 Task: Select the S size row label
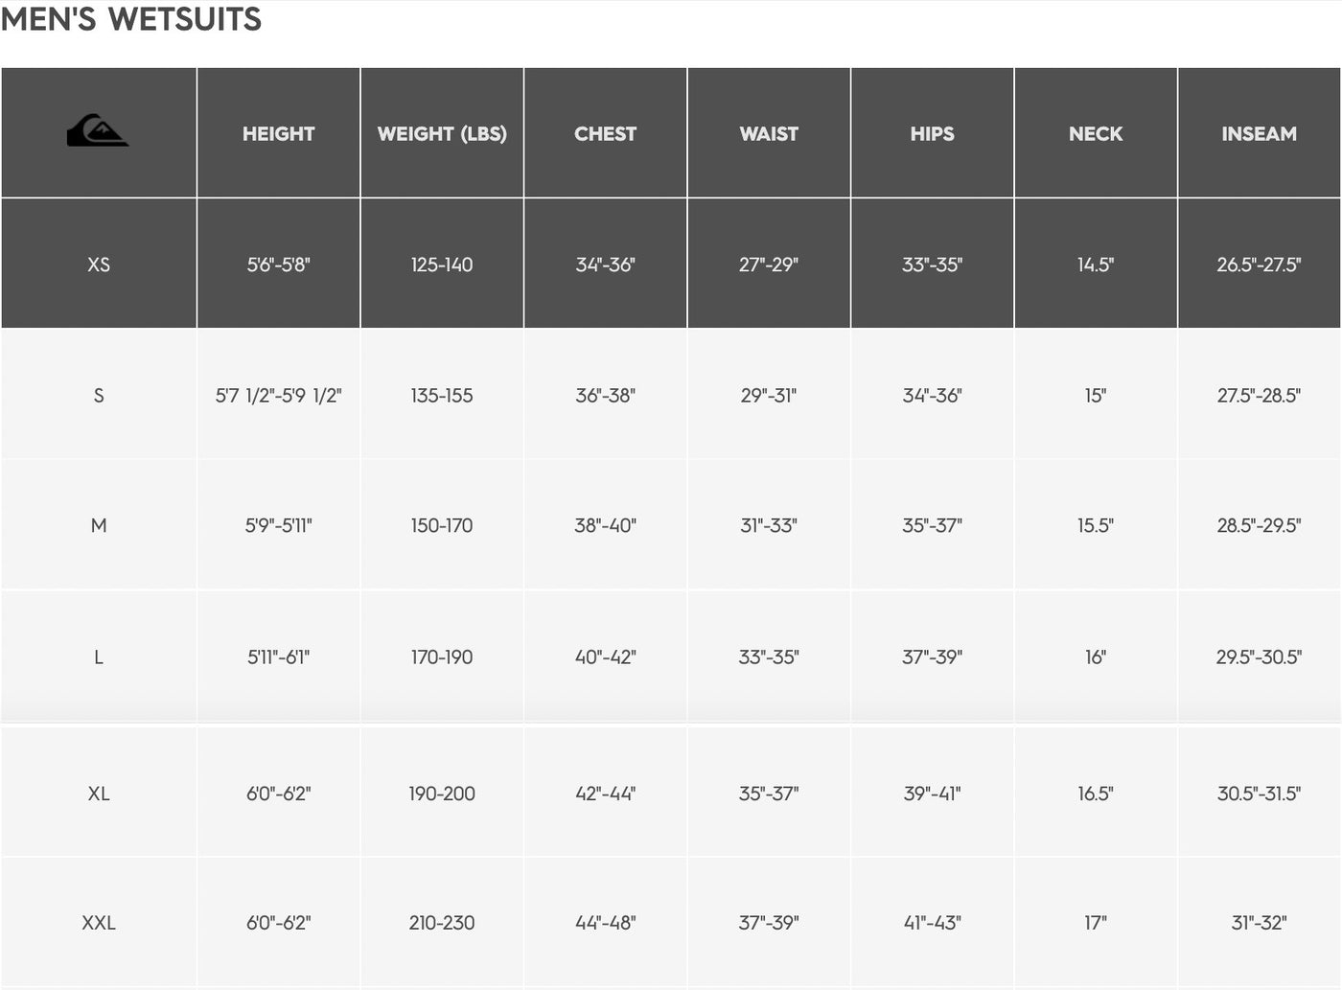[x=99, y=395]
